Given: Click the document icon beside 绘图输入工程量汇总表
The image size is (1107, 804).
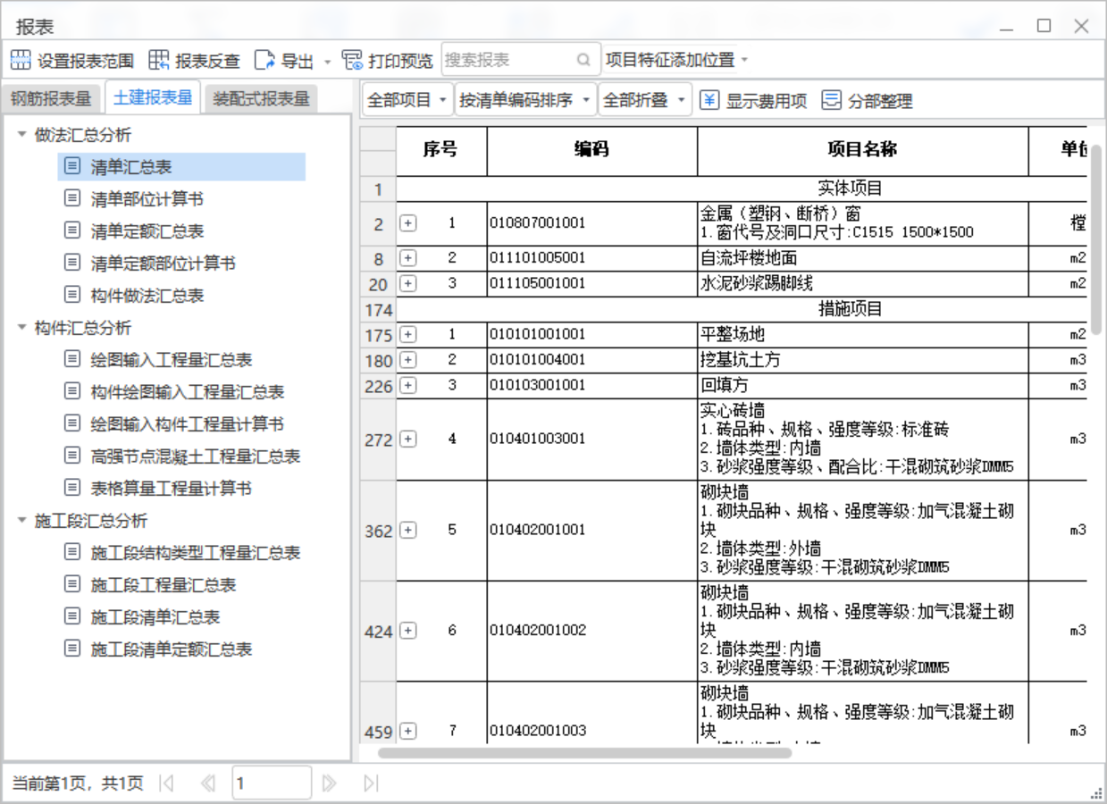Looking at the screenshot, I should pos(72,359).
